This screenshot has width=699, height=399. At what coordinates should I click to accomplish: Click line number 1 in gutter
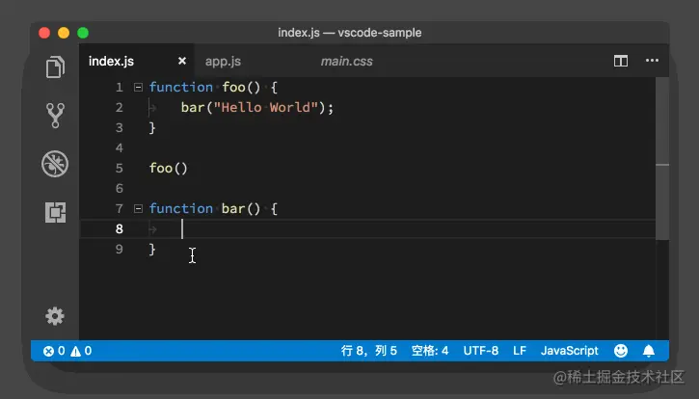[119, 88]
